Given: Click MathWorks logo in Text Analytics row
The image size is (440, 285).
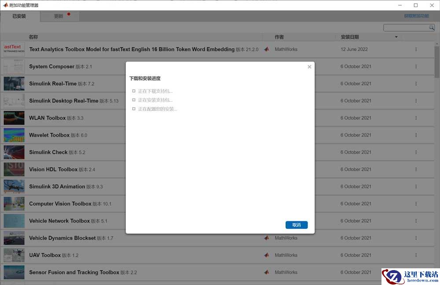Looking at the screenshot, I should point(267,49).
